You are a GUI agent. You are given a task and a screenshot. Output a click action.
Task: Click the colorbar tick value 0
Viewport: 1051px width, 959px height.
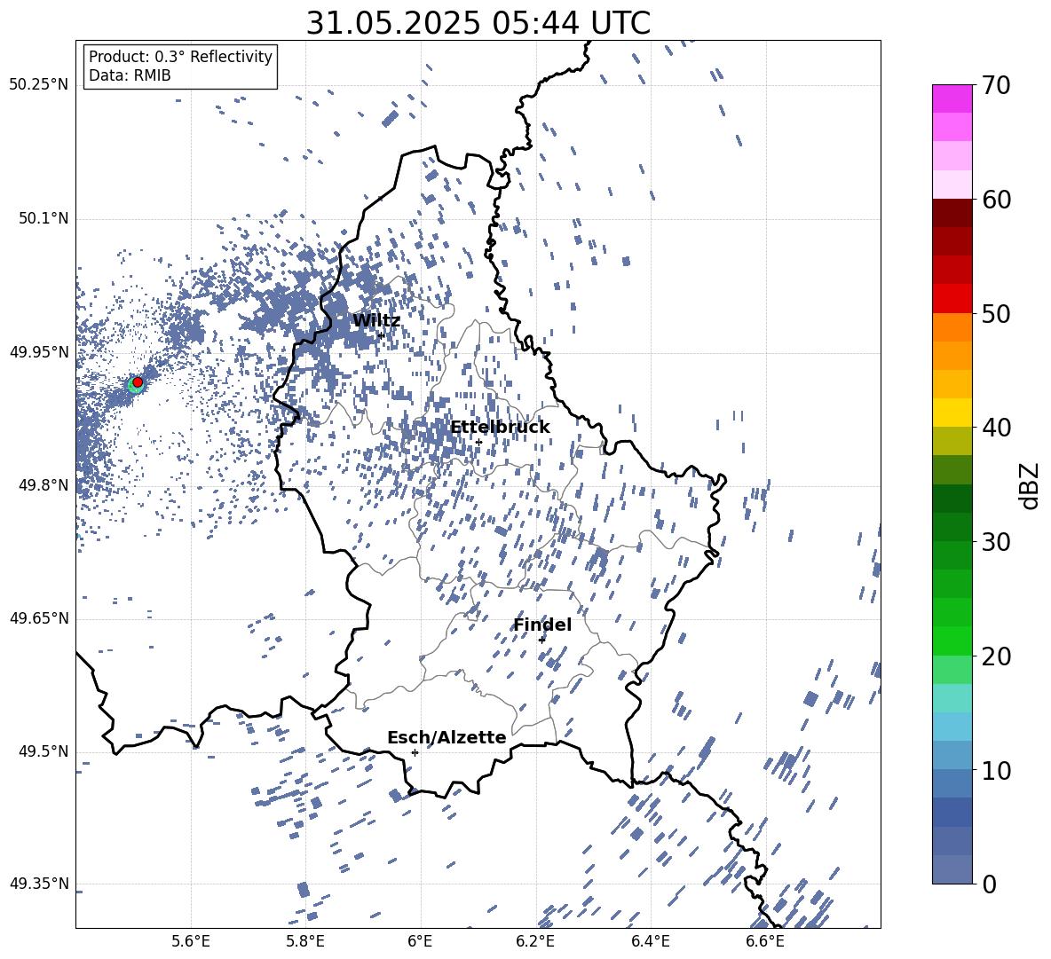tap(989, 884)
